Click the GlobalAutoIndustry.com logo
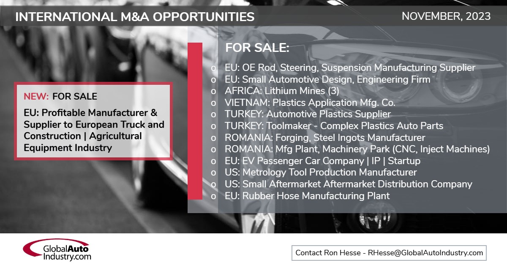 coord(57,250)
